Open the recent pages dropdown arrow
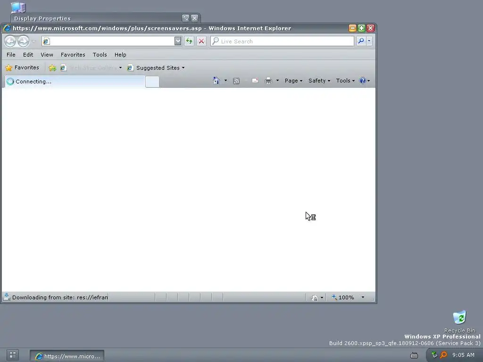 pos(34,41)
